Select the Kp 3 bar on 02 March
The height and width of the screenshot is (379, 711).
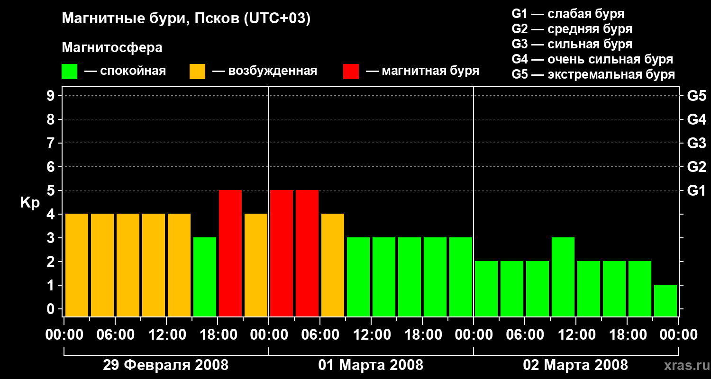click(x=563, y=277)
